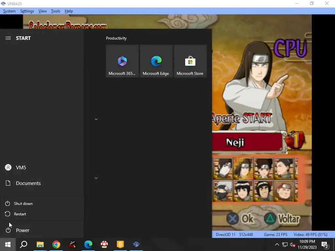Click the START label in Start menu
Viewport: 335px width, 251px height.
point(23,38)
